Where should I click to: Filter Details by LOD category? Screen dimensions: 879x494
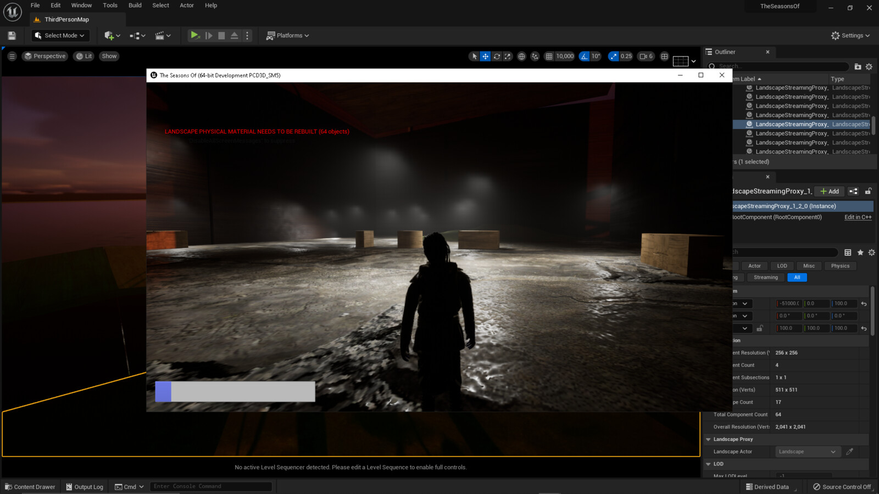[x=782, y=266]
